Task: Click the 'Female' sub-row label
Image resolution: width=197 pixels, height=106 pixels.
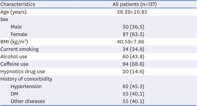Action: click(x=19, y=34)
